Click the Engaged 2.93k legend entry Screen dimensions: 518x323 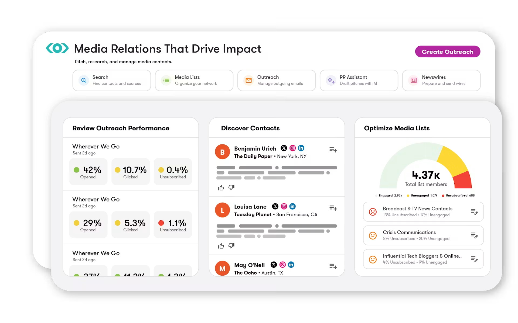[389, 196]
